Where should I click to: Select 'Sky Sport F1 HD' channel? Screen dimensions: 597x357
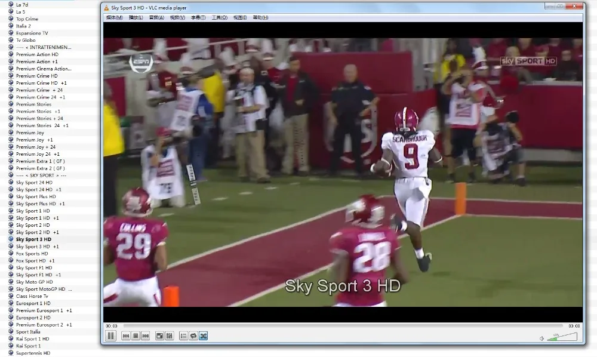[x=34, y=268]
